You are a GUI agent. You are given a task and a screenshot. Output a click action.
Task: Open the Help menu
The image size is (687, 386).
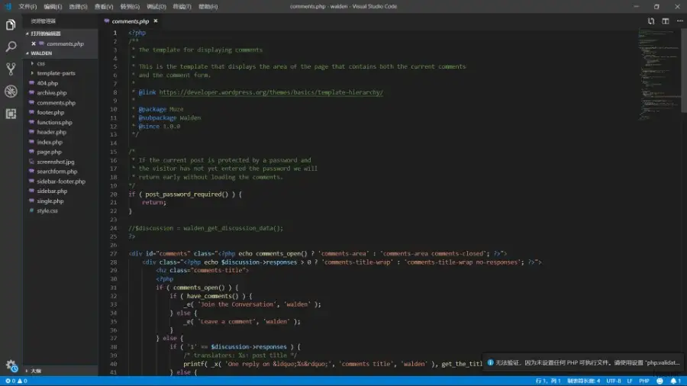(208, 7)
